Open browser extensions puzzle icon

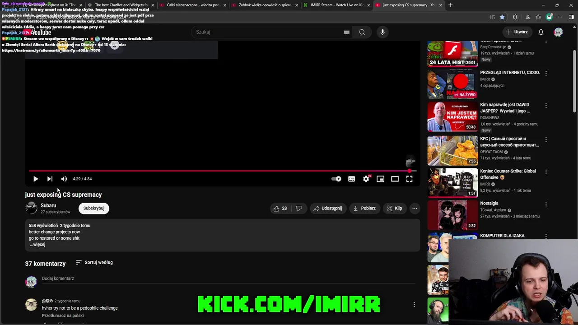pos(515,17)
